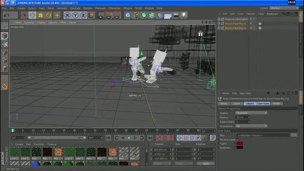
Task: Click the orange magnet snap icon
Action: (x=4, y=87)
